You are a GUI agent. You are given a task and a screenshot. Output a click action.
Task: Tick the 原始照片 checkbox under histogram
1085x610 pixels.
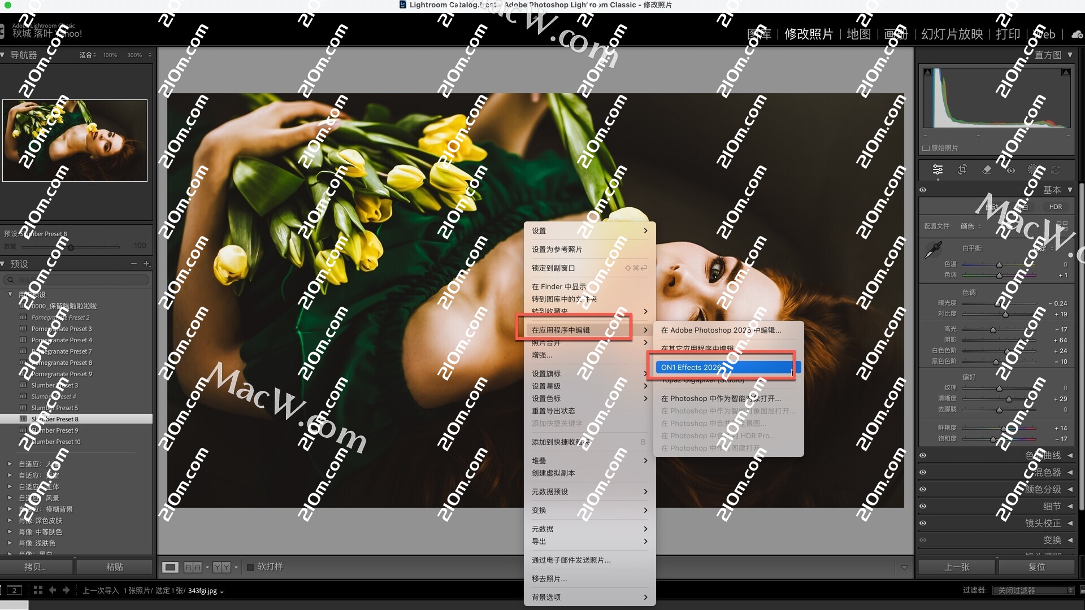click(x=926, y=148)
